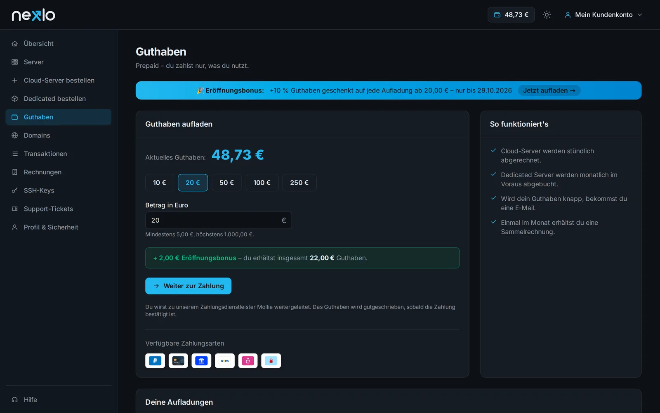Click the PayPal payment method icon
The height and width of the screenshot is (413, 660).
pyautogui.click(x=155, y=361)
